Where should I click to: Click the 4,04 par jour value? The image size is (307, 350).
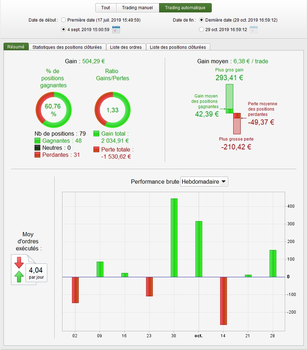pyautogui.click(x=36, y=273)
